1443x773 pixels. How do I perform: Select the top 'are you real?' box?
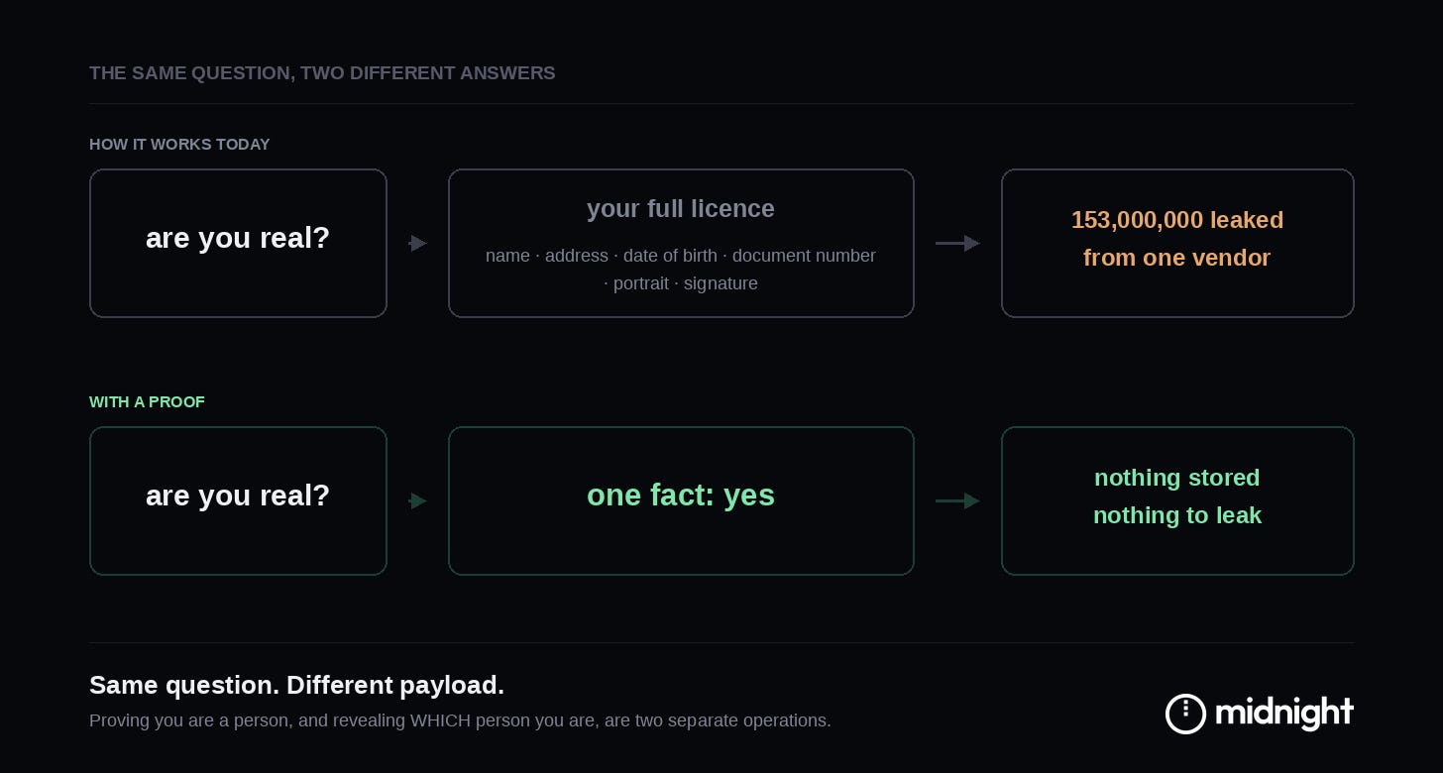pyautogui.click(x=238, y=243)
